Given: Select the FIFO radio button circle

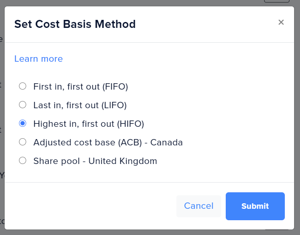Looking at the screenshot, I should pyautogui.click(x=23, y=86).
